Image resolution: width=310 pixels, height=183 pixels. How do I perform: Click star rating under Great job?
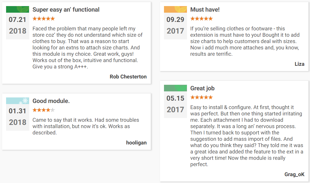201,97
